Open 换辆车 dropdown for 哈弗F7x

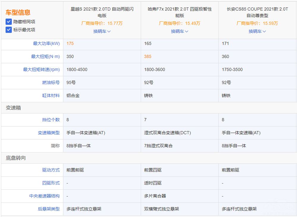pyautogui.click(x=179, y=31)
